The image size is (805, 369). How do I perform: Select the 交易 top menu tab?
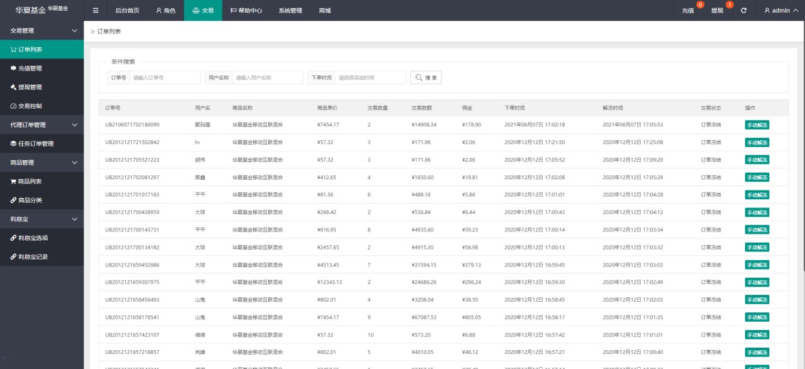click(203, 11)
